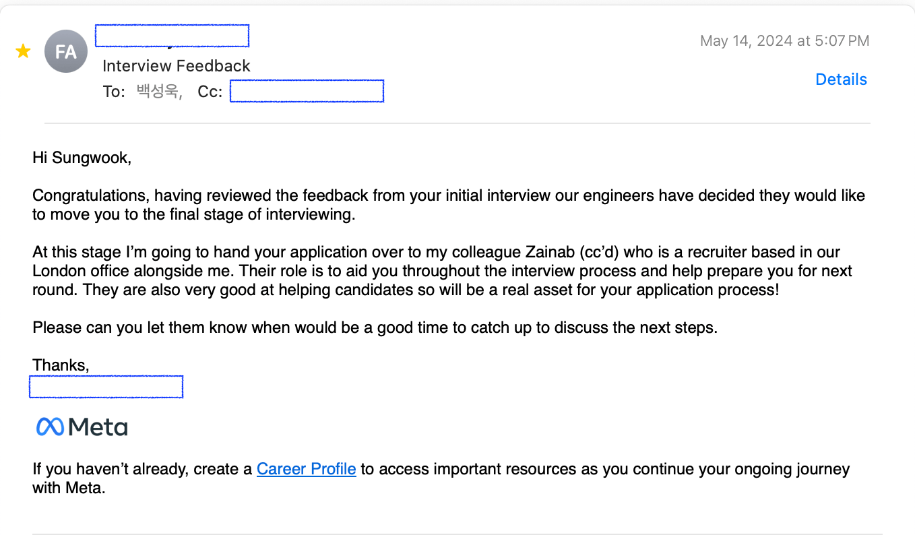Screen dimensions: 915x535
Task: Click the yellow star flag icon
Action: pos(24,51)
